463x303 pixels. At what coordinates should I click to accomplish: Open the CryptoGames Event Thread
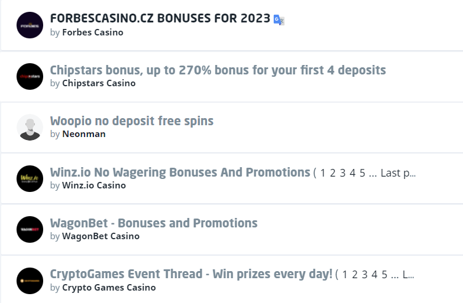point(191,274)
